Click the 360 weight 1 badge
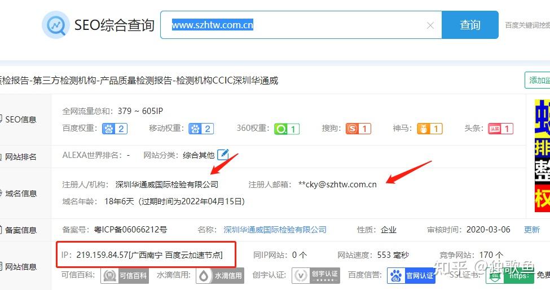 (x=287, y=129)
